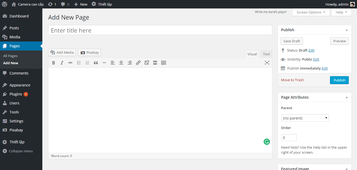This screenshot has height=170, width=357.
Task: Click the Pixabay button above editor
Action: [x=89, y=52]
